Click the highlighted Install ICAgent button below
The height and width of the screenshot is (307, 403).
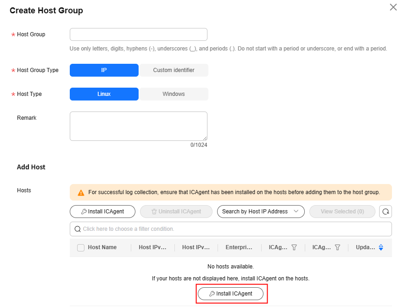pyautogui.click(x=230, y=294)
